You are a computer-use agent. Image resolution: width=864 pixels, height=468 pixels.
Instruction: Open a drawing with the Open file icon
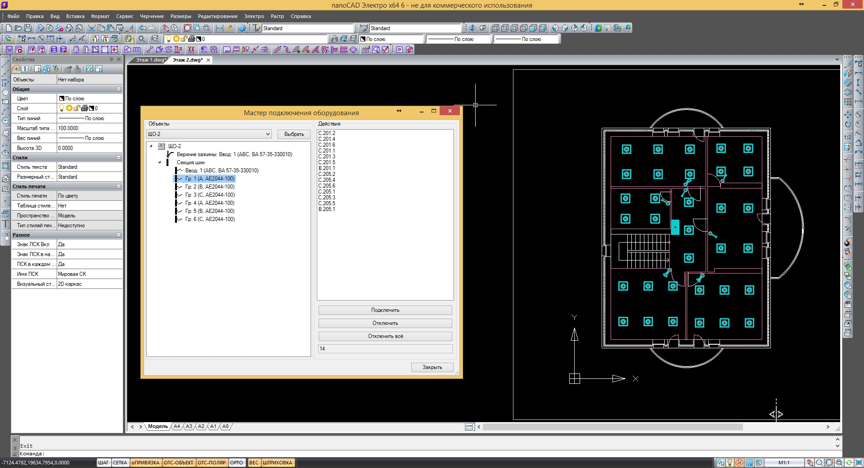click(18, 27)
